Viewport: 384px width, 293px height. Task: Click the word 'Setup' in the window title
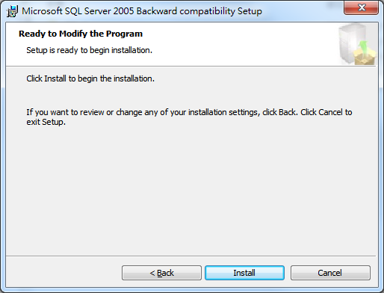pyautogui.click(x=250, y=11)
